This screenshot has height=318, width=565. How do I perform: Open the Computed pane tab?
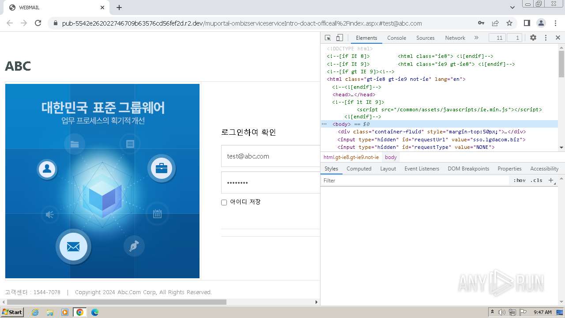(x=359, y=169)
